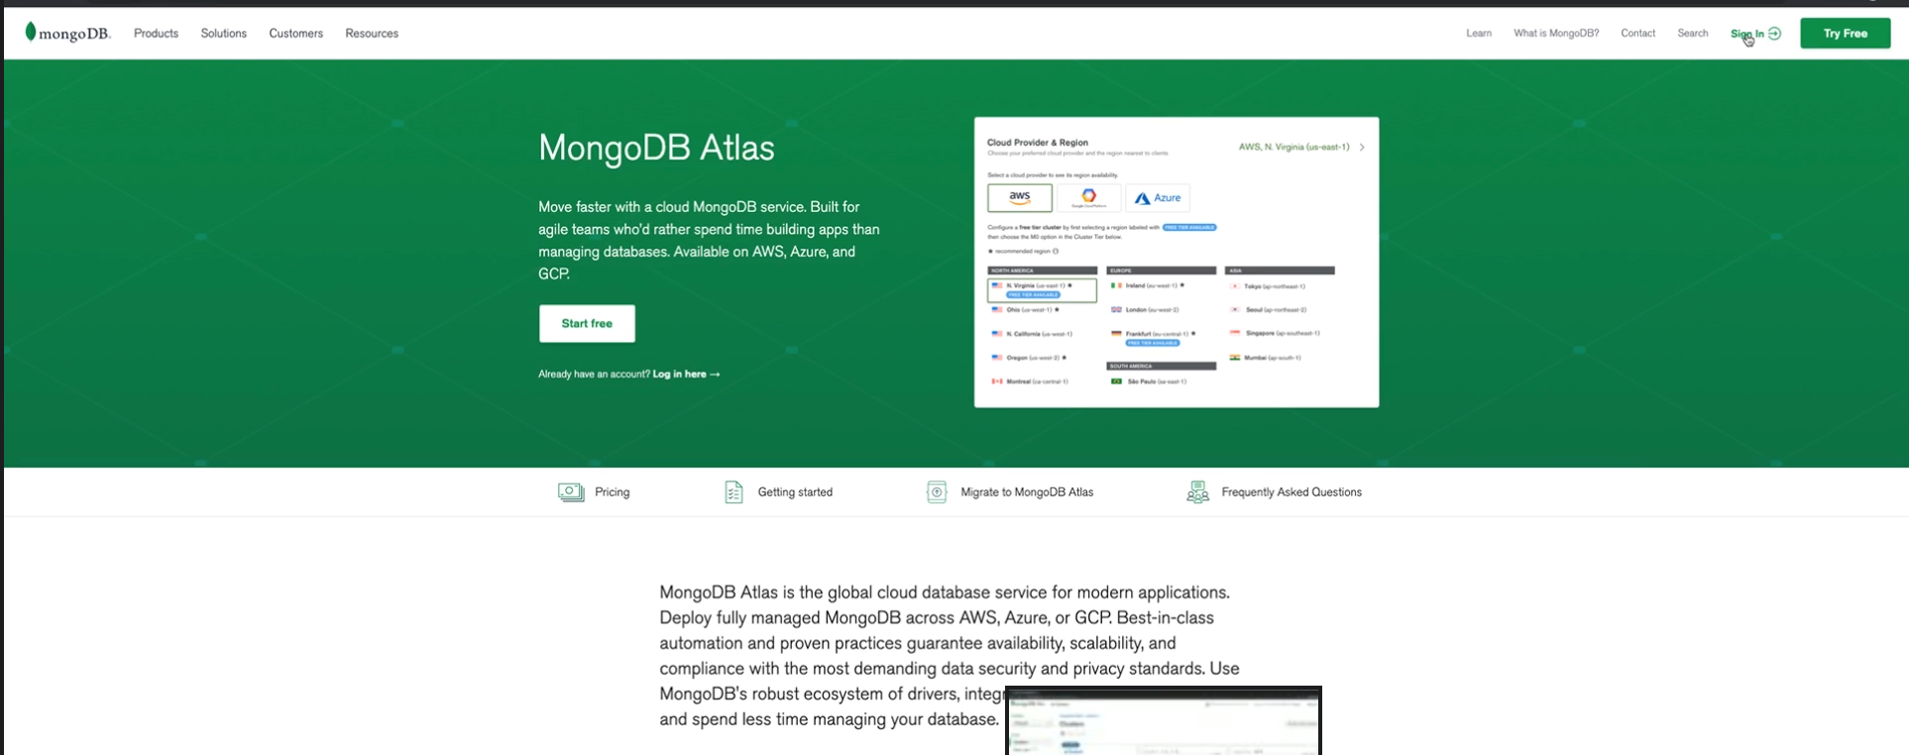Viewport: 1909px width, 755px height.
Task: Select the Mumbai (ap-south-1) region
Action: (1266, 358)
